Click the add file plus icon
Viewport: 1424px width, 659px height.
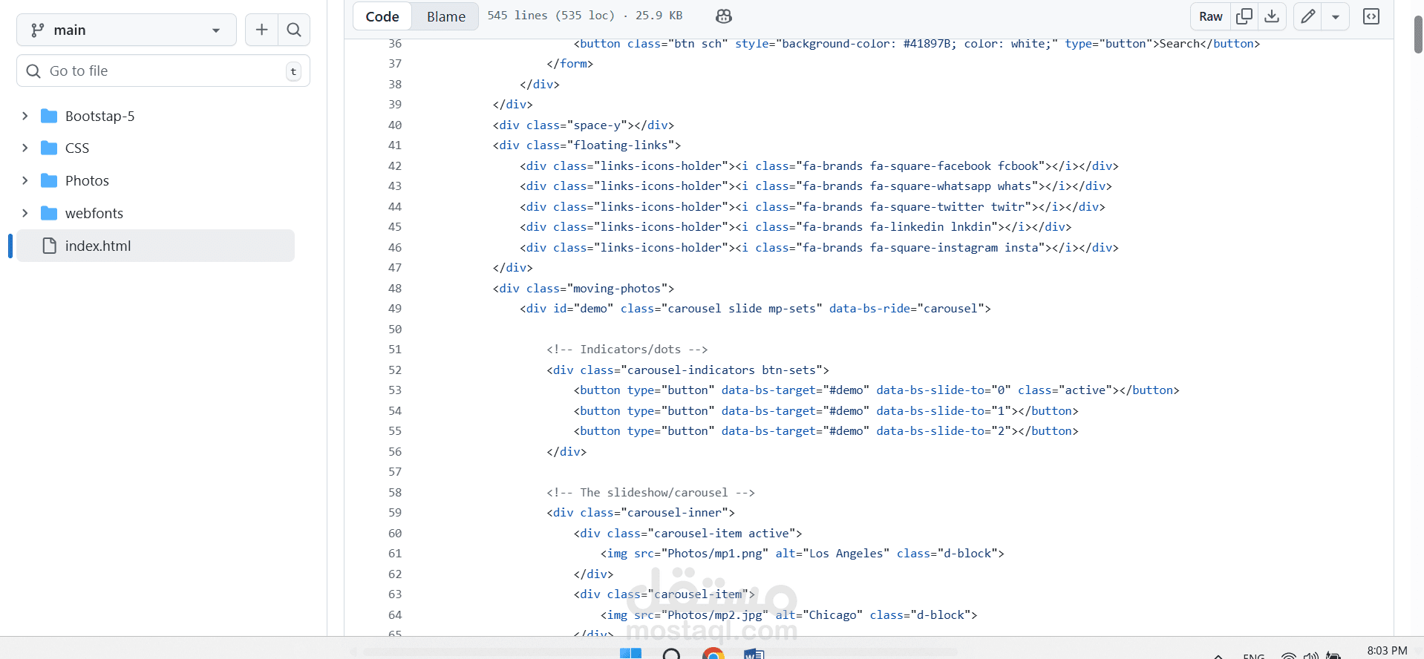261,30
